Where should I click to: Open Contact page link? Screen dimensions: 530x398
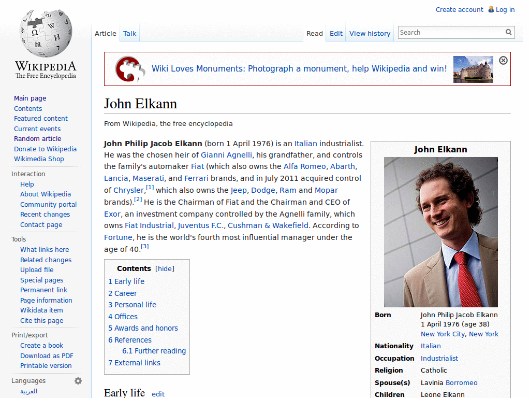tap(41, 225)
